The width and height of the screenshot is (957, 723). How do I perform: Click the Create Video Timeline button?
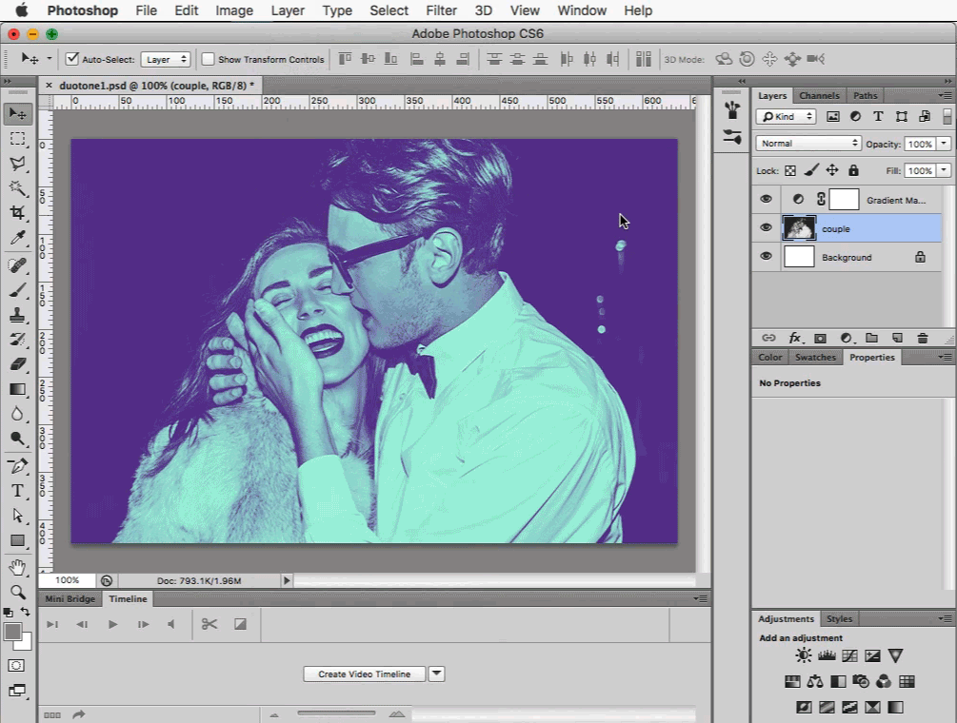(x=365, y=674)
